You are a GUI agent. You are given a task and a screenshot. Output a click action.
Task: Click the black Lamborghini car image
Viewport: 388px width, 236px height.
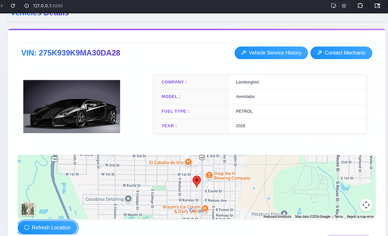(72, 106)
